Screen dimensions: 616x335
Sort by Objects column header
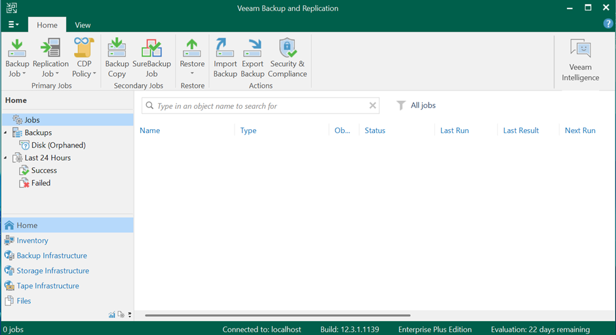[x=342, y=130]
